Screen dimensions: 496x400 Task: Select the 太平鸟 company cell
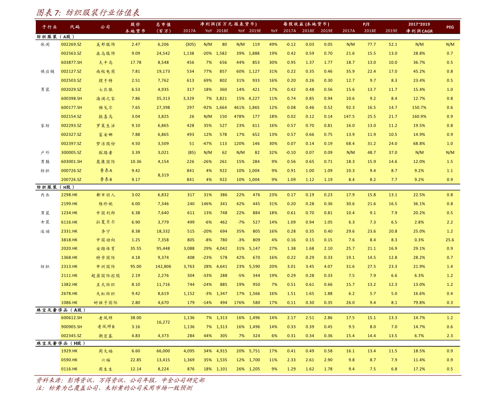point(105,62)
